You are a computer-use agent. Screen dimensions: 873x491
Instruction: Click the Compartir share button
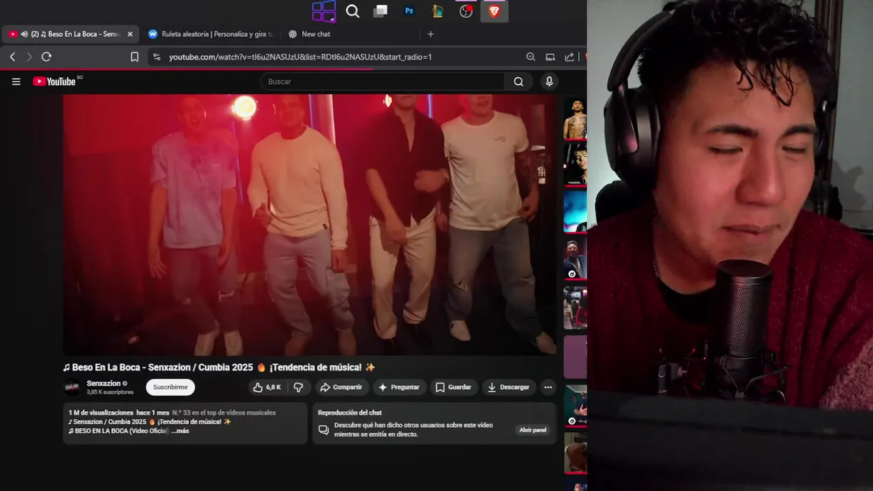click(341, 387)
